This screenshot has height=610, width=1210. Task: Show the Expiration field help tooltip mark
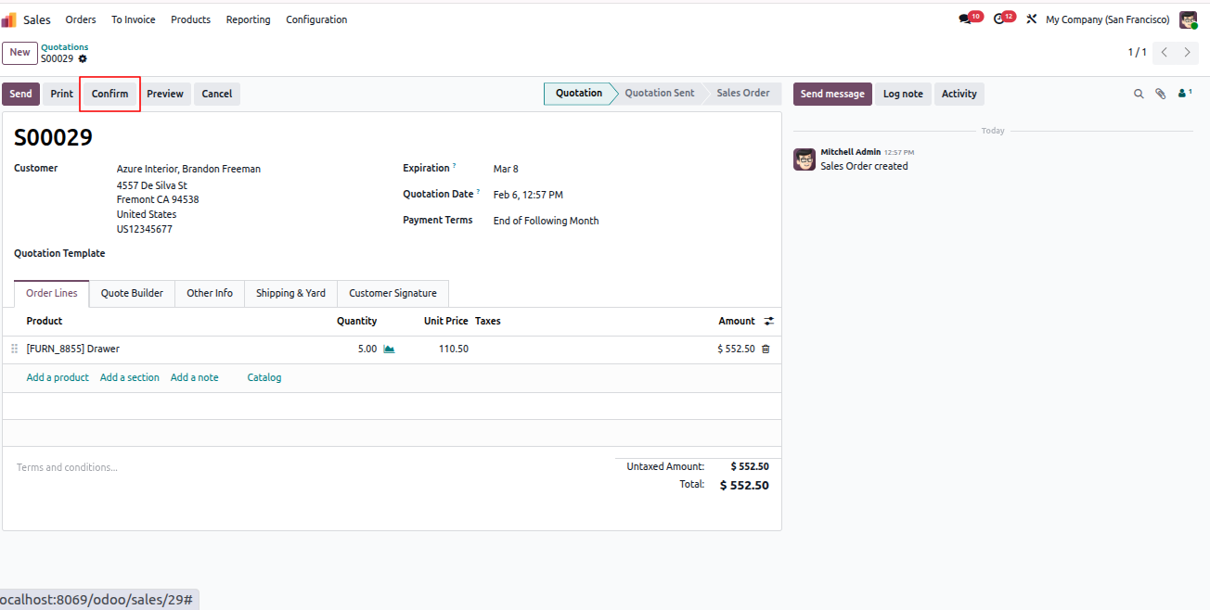click(x=455, y=167)
